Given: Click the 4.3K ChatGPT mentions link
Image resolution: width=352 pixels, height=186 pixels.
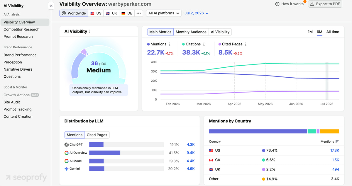Looking at the screenshot, I should point(191,145).
